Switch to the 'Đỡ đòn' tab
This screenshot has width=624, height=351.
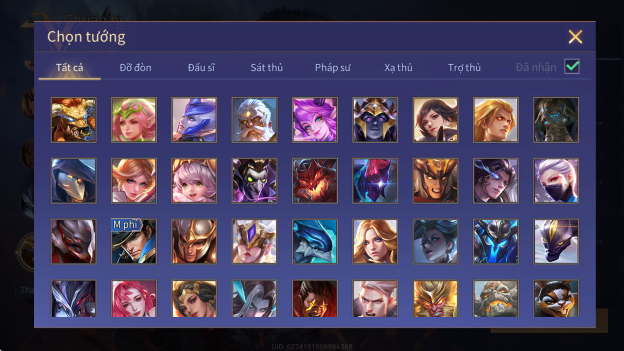[x=135, y=68]
